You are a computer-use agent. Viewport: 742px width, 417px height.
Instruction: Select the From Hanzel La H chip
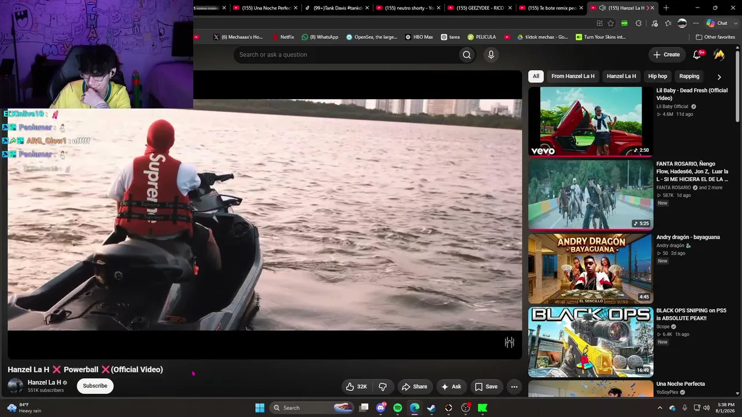coord(573,76)
